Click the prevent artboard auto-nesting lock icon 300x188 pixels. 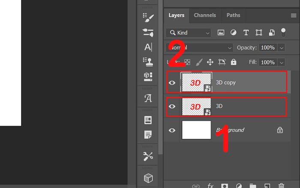point(222,62)
